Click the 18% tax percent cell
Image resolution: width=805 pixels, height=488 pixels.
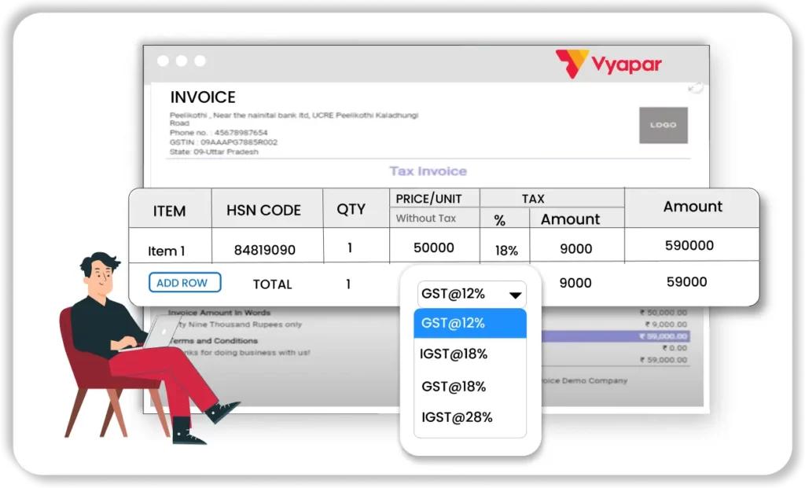pos(506,251)
